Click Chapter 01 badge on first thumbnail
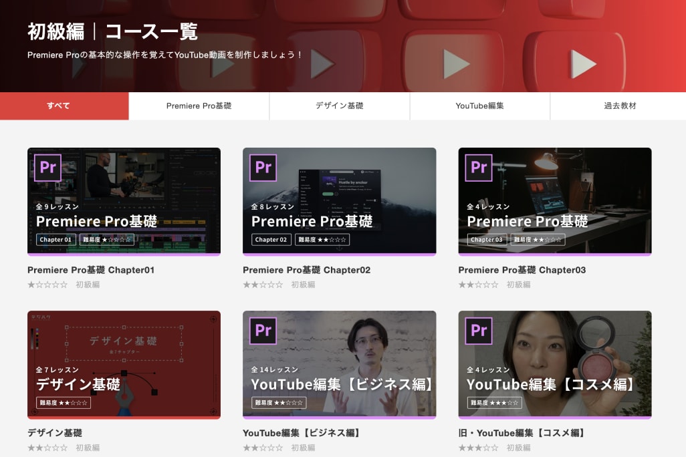This screenshot has height=457, width=686. (56, 240)
